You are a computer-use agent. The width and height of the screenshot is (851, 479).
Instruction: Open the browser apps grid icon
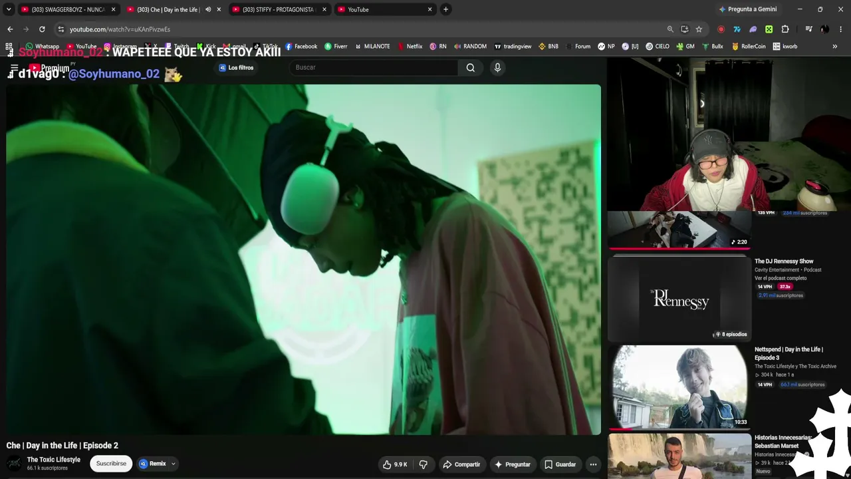point(9,47)
